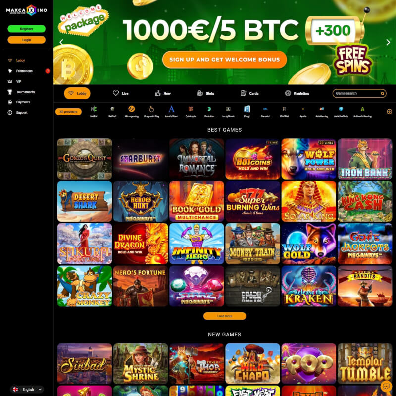Expand the full providers list arrow
Viewport: 396px width, 396px height.
click(389, 112)
